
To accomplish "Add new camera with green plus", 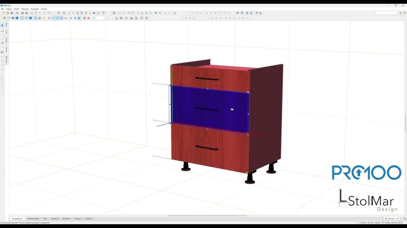I will coord(405,218).
